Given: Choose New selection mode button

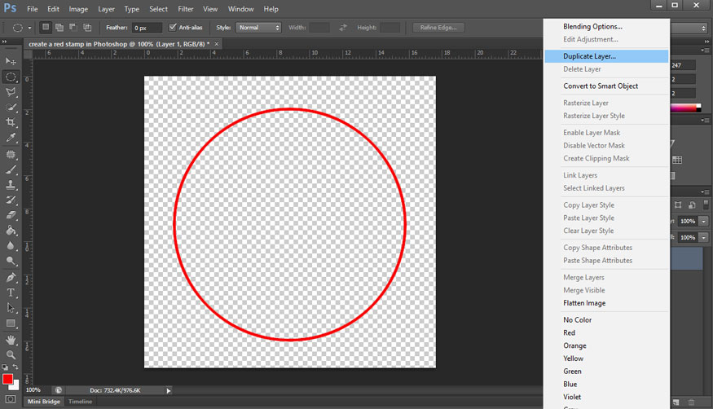Looking at the screenshot, I should point(46,28).
